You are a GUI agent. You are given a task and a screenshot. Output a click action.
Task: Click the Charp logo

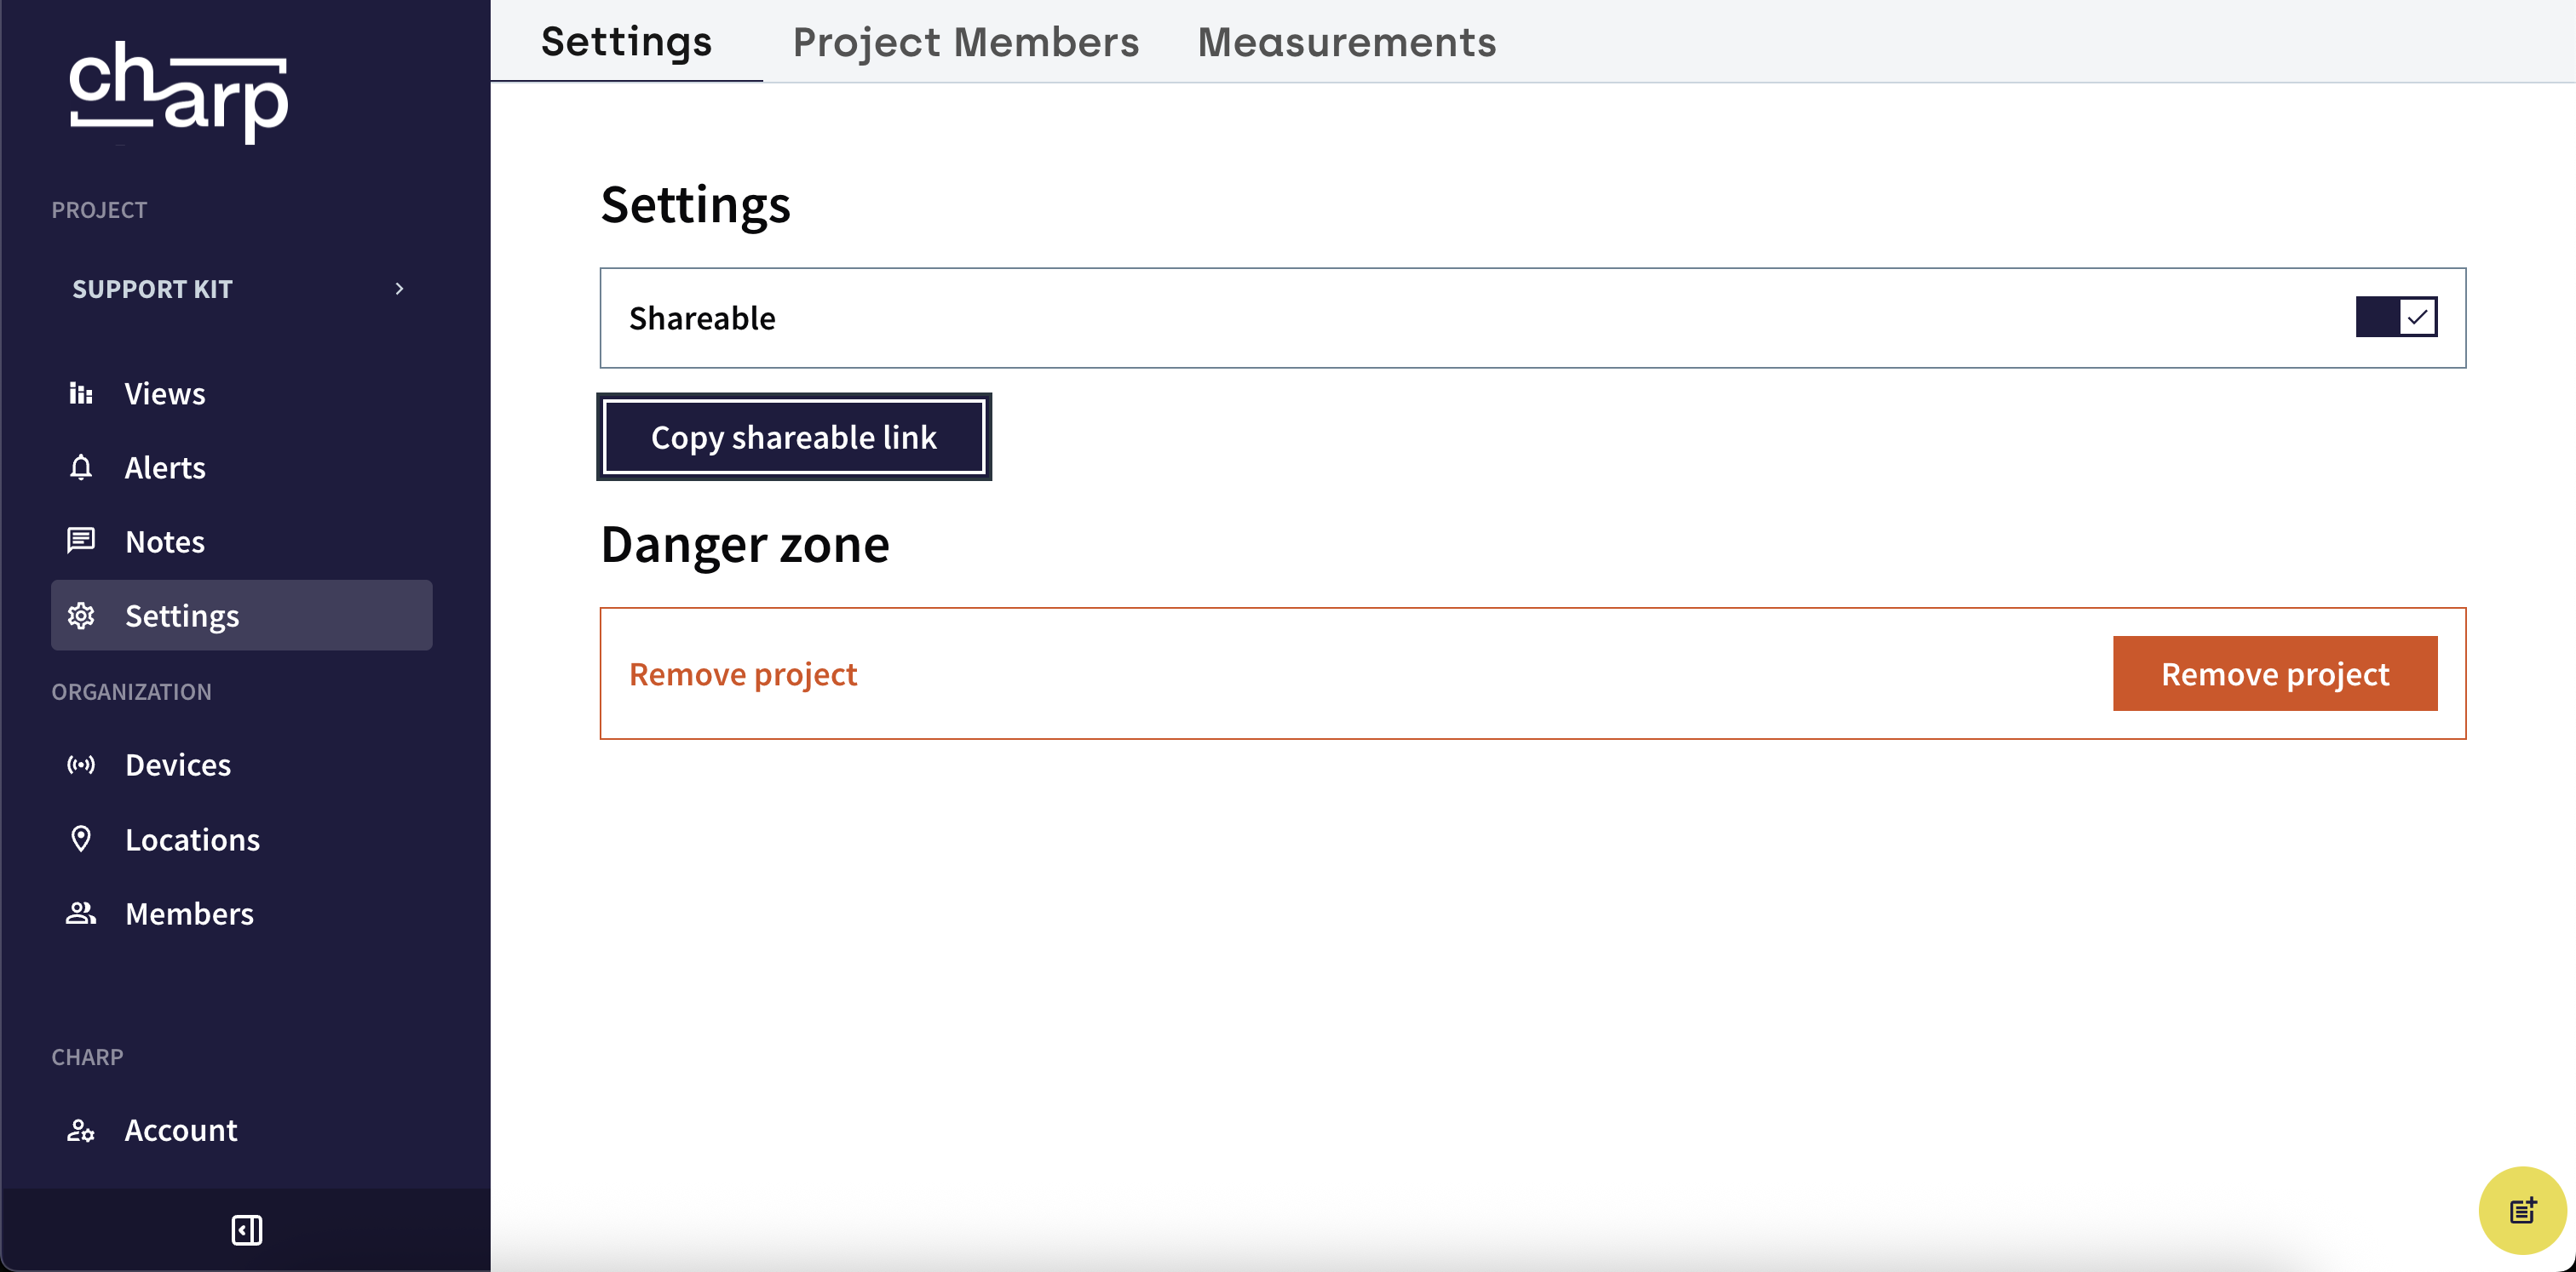coord(178,92)
